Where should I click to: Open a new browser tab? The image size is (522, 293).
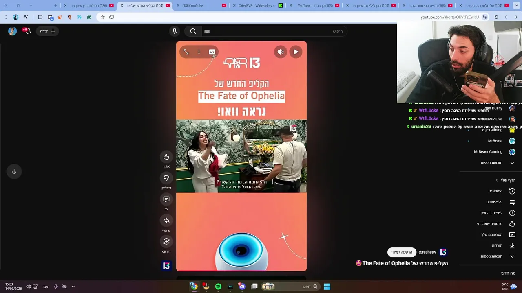click(x=56, y=6)
